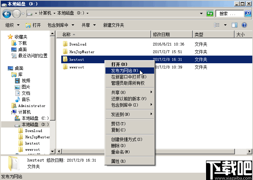Choose 剪切(T) in context menu
Viewport: 253px width, 180px height.
pyautogui.click(x=130, y=124)
